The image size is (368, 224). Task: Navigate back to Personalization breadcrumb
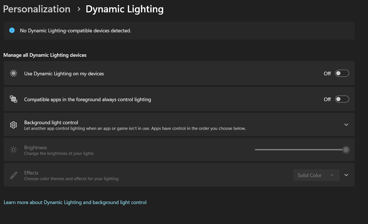tap(37, 9)
